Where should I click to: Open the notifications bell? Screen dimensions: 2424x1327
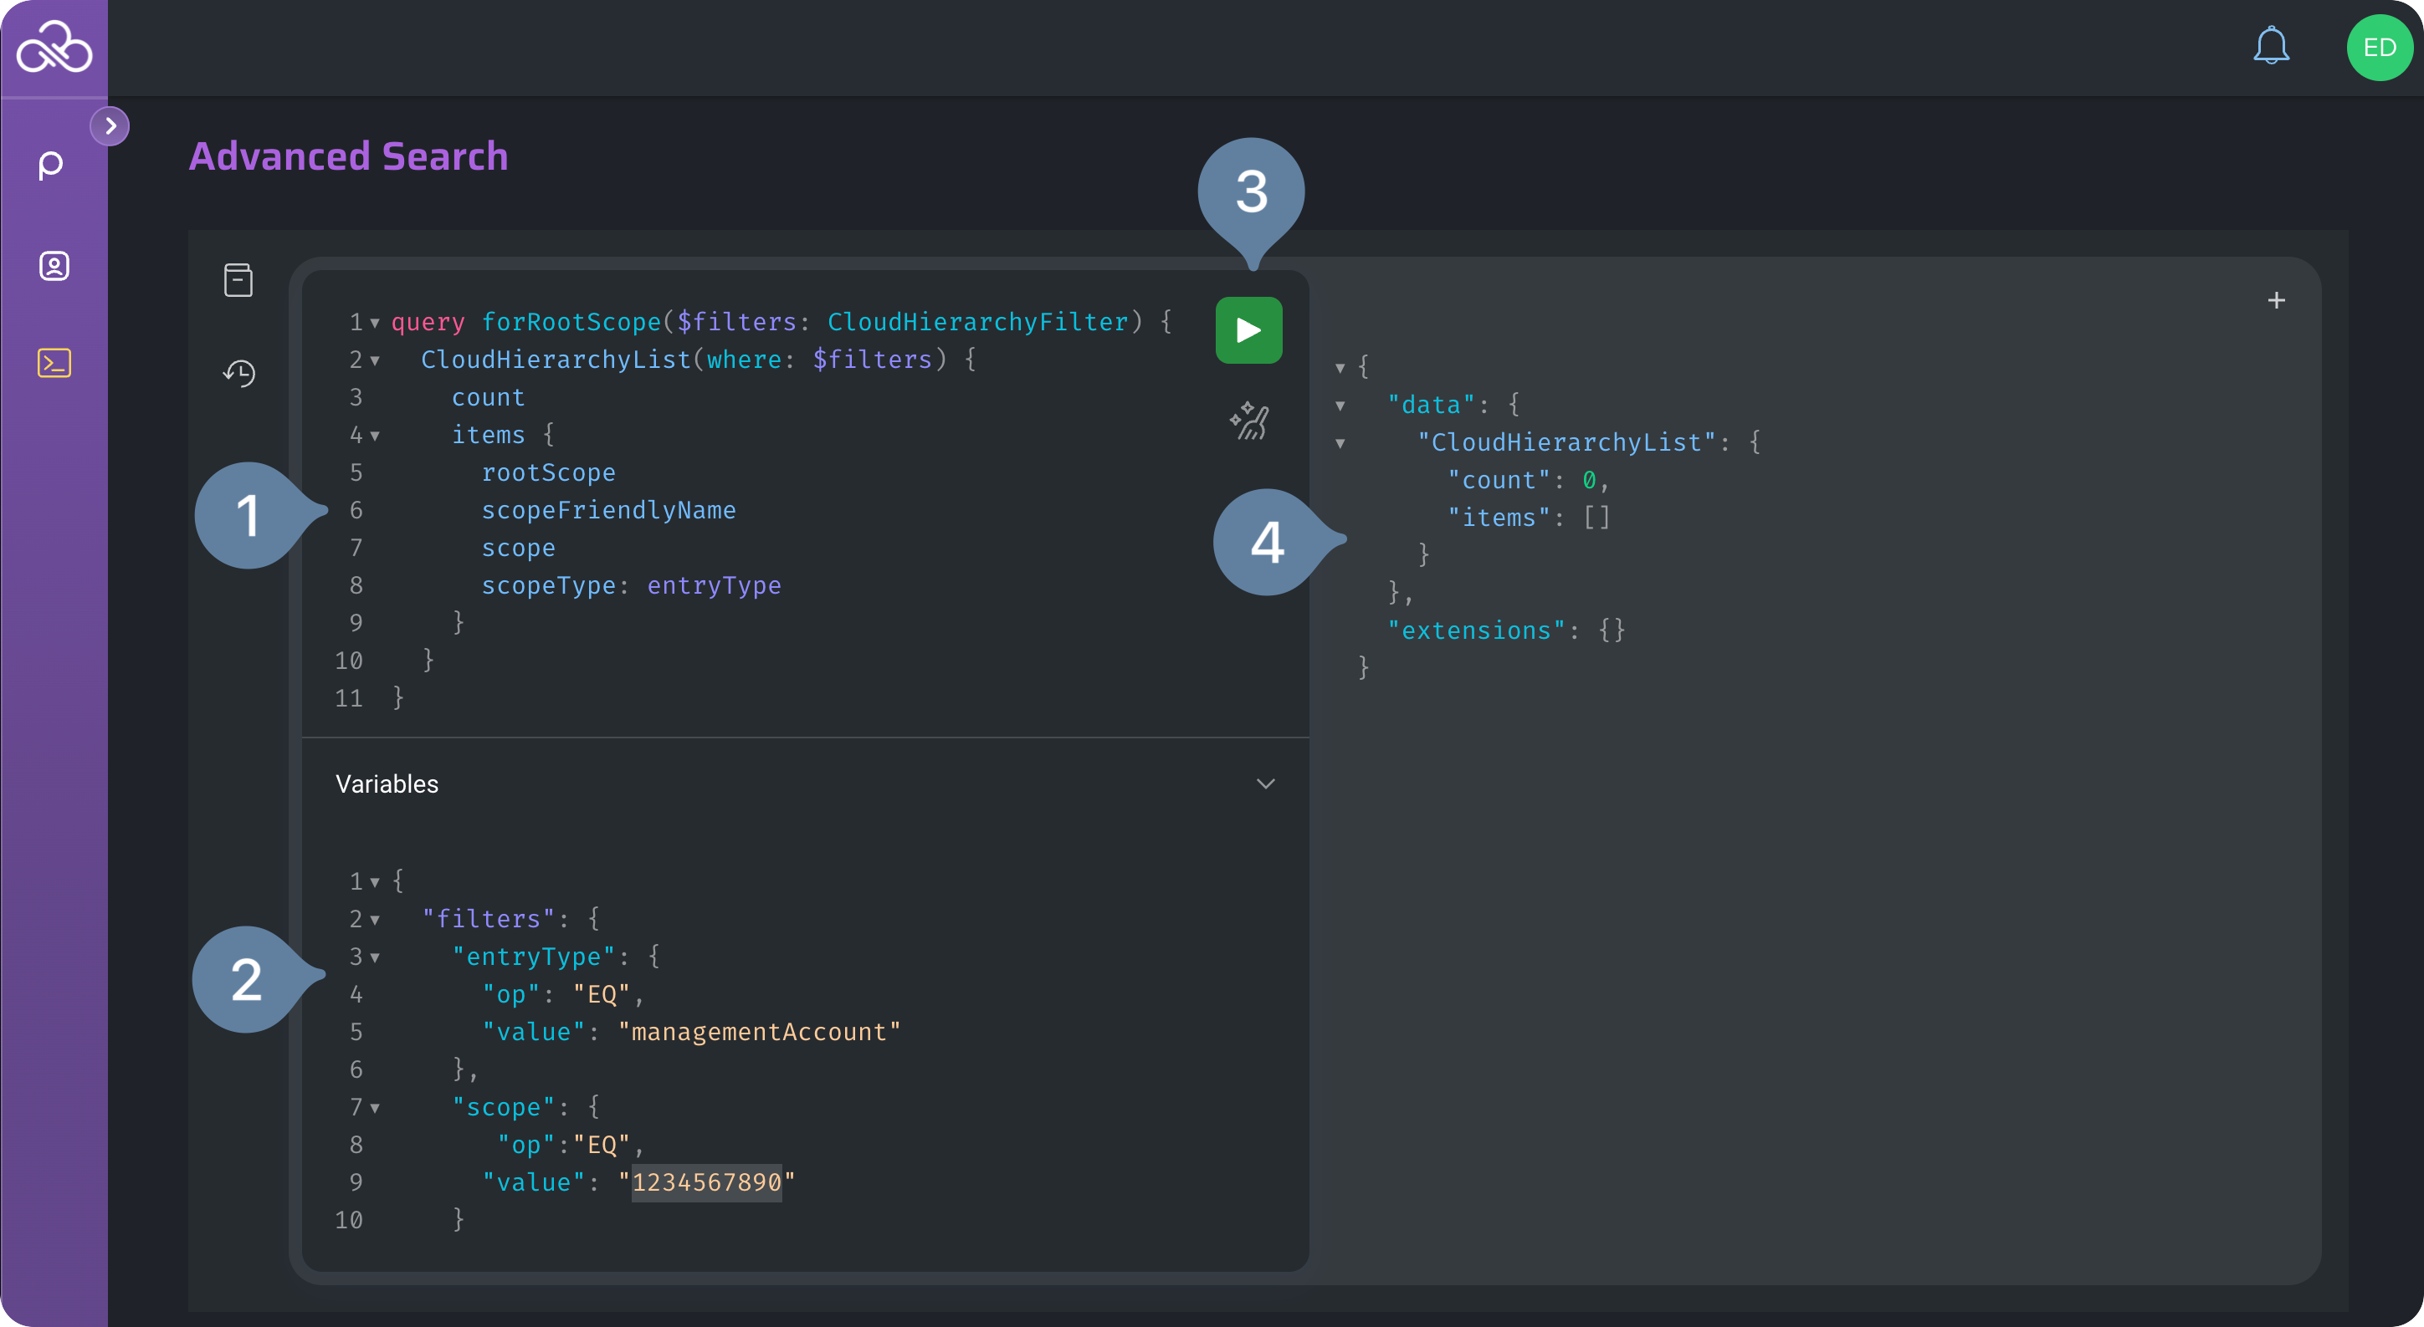click(2271, 46)
